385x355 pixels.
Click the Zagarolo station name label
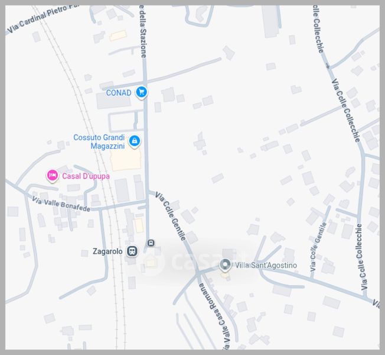click(x=107, y=251)
